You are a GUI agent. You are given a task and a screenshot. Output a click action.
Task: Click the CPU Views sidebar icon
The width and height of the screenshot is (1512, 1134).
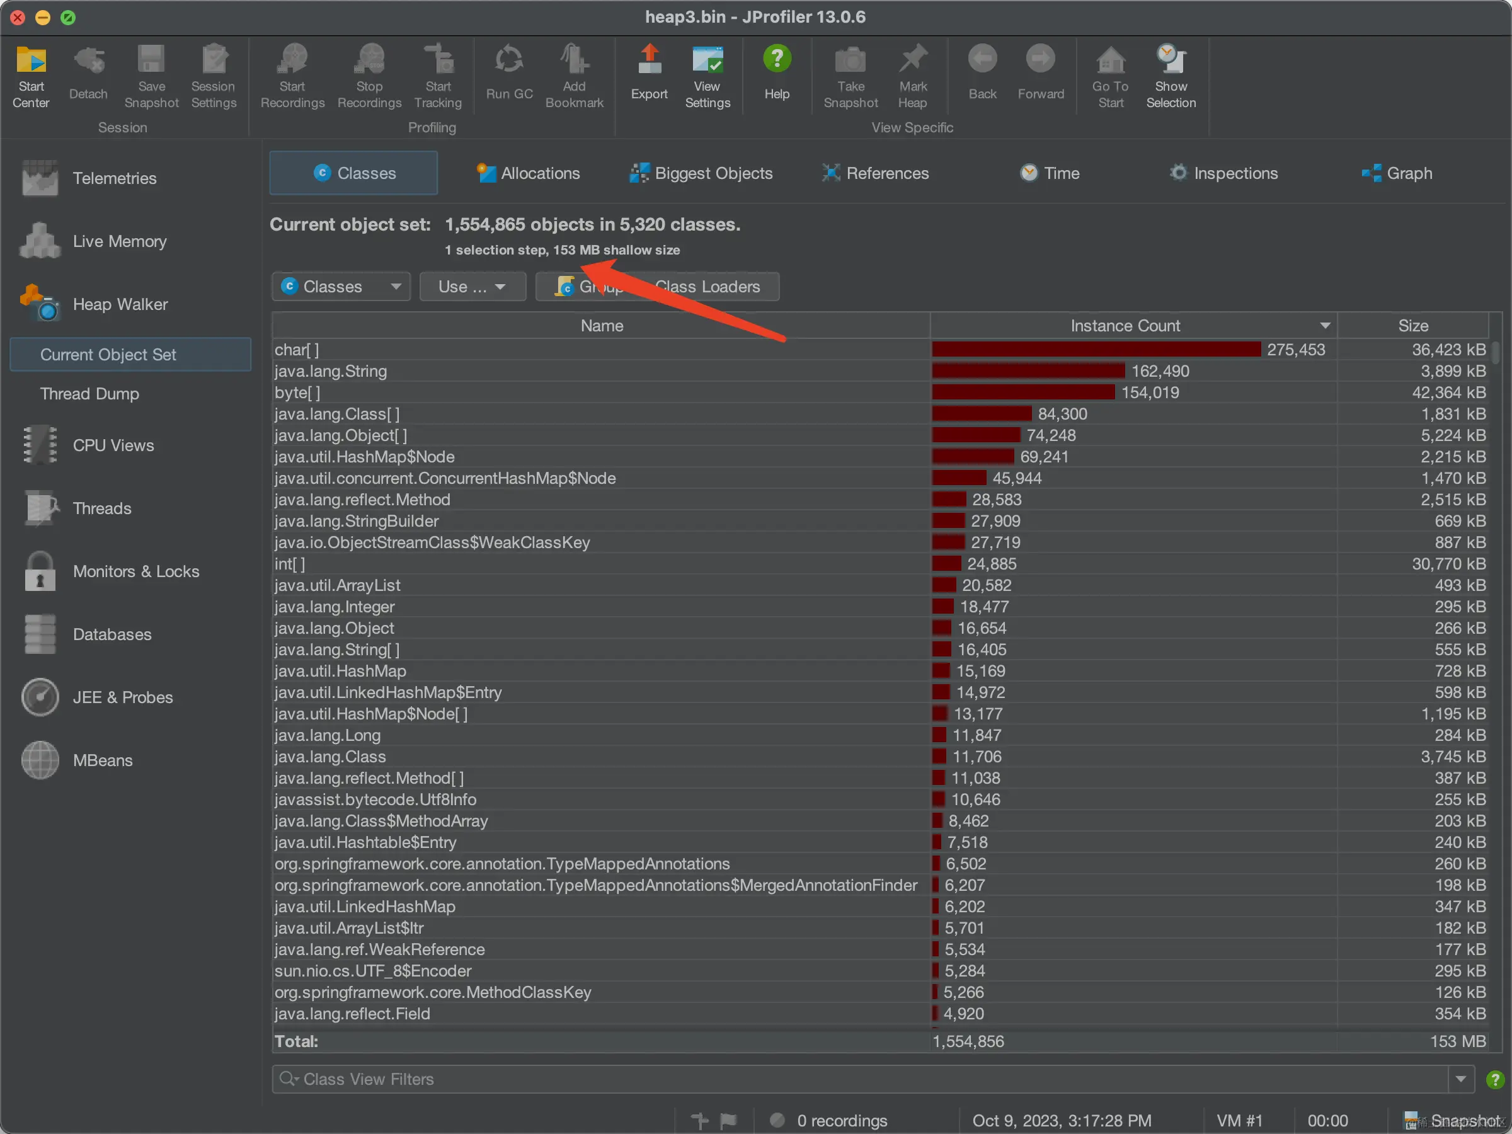(40, 445)
